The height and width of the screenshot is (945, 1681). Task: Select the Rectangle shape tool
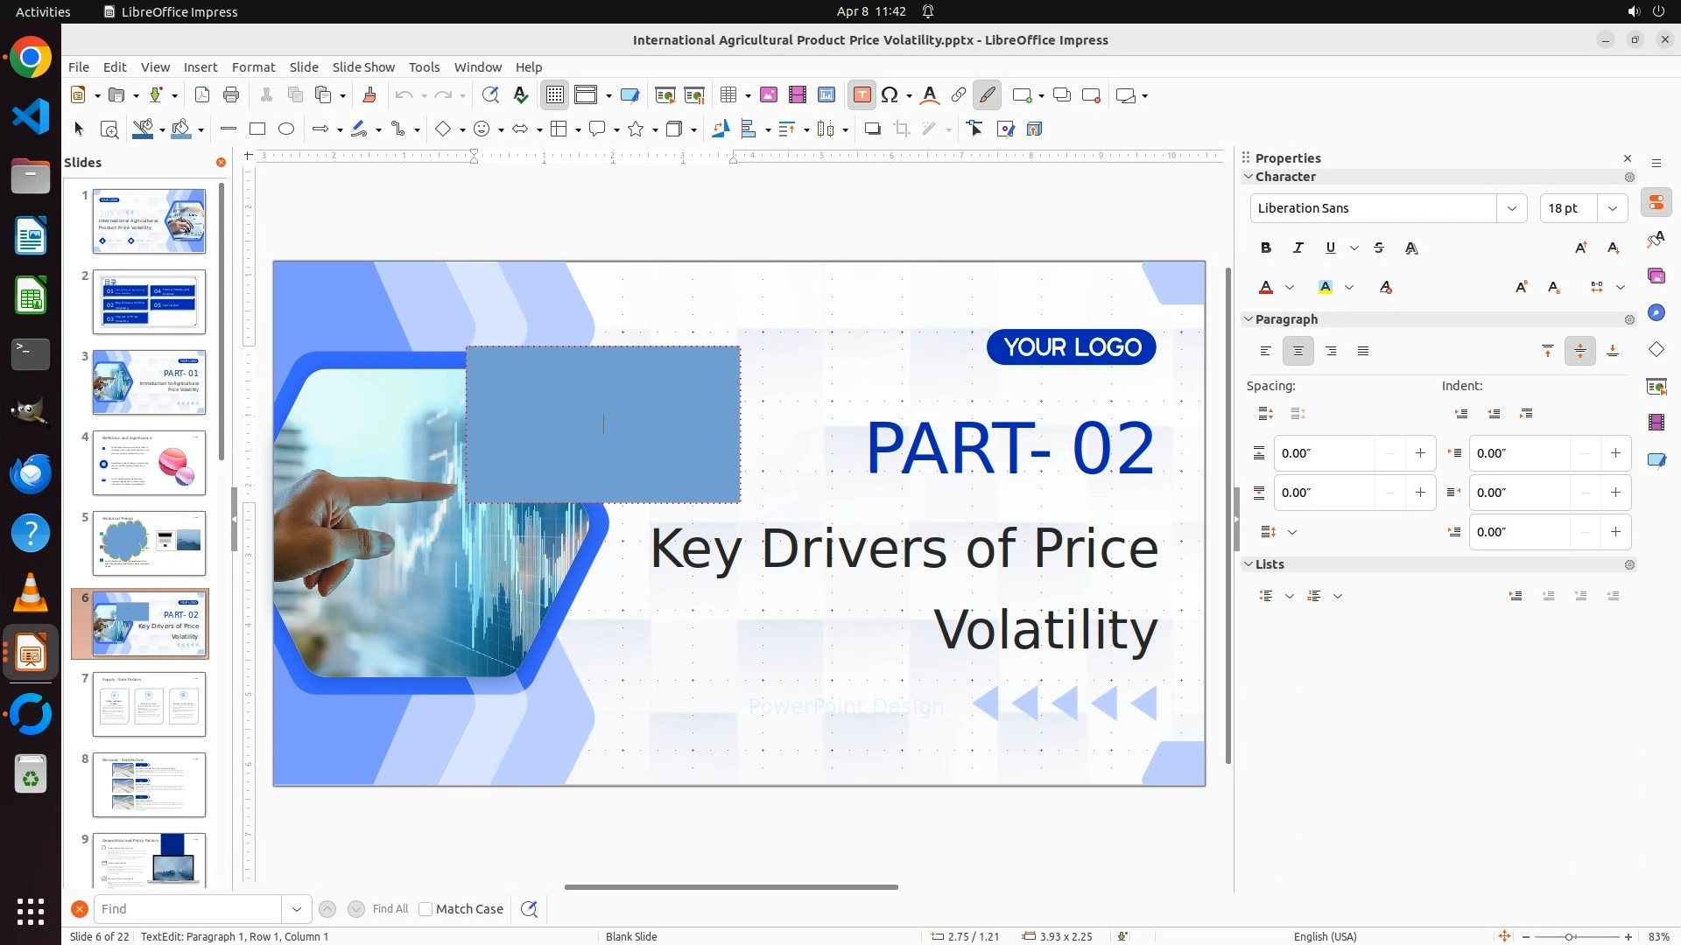[257, 129]
